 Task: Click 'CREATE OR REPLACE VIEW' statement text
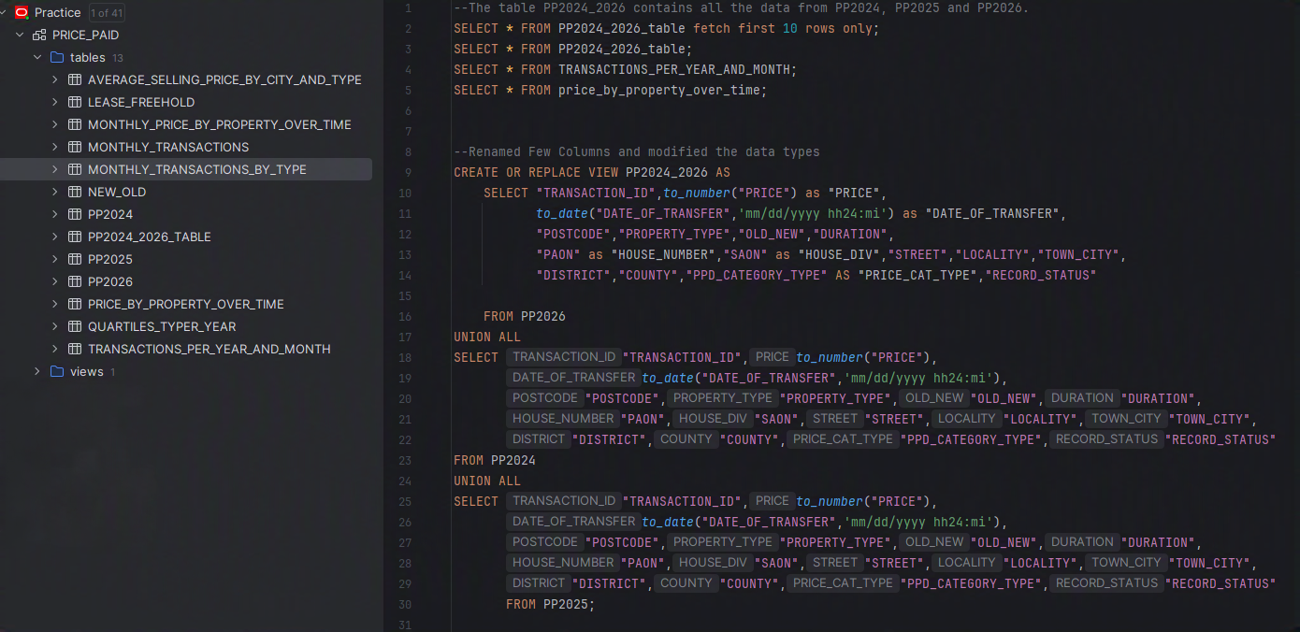pos(536,172)
